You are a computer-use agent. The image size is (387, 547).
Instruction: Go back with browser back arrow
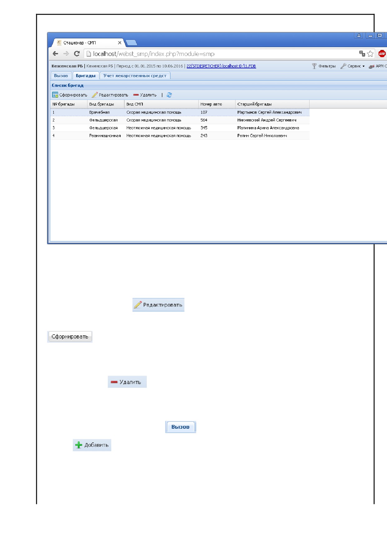click(x=56, y=54)
